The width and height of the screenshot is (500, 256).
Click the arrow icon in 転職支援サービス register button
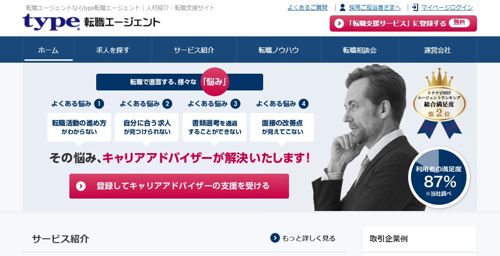click(339, 23)
